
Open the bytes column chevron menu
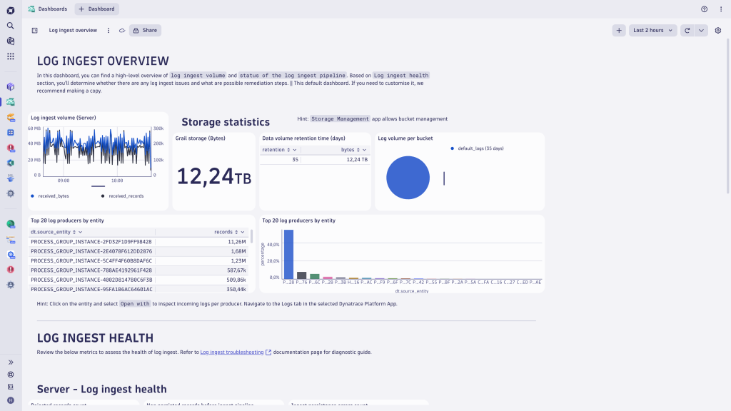[365, 150]
